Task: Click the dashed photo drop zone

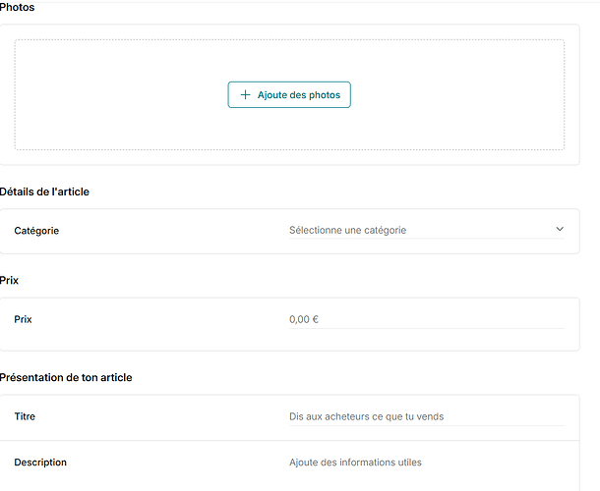Action: pos(289,94)
